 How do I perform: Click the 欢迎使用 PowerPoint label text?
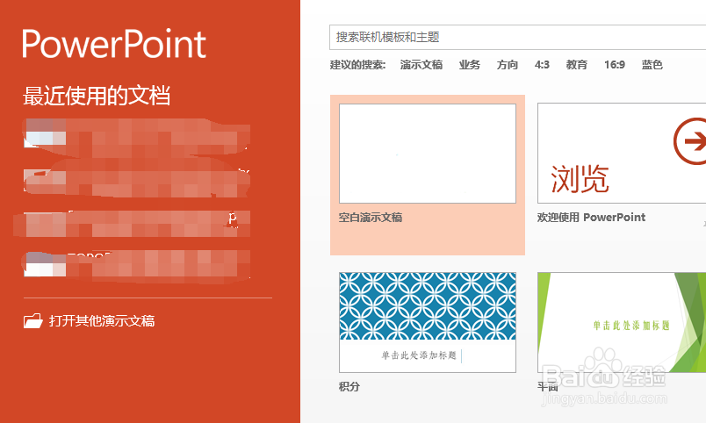[591, 218]
